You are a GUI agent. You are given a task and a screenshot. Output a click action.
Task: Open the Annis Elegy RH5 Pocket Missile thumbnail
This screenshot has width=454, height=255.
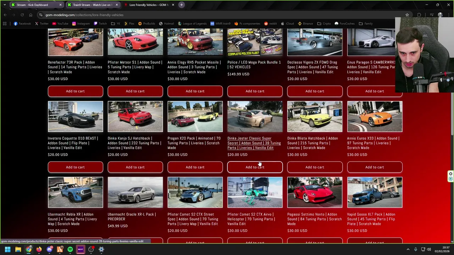pos(195,42)
